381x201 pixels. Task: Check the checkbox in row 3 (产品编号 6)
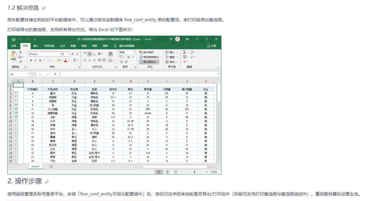coord(16,93)
